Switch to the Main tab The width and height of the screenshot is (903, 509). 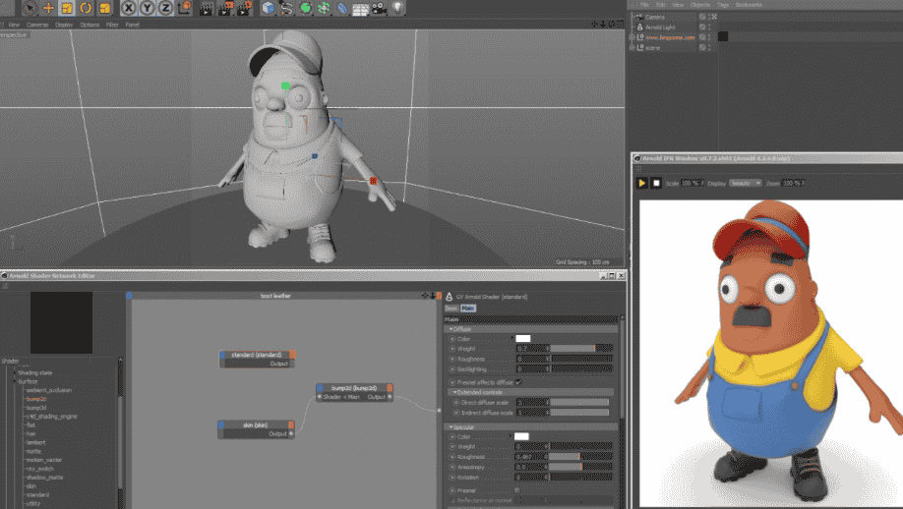coord(467,309)
